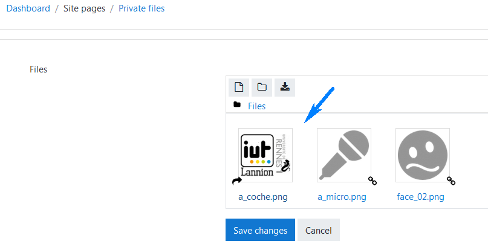Click the Create folder icon
Screen dimensions: 488x250
(x=262, y=88)
